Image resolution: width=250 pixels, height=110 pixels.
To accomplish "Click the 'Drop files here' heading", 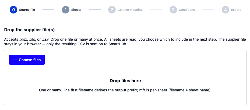I will coord(125,81).
